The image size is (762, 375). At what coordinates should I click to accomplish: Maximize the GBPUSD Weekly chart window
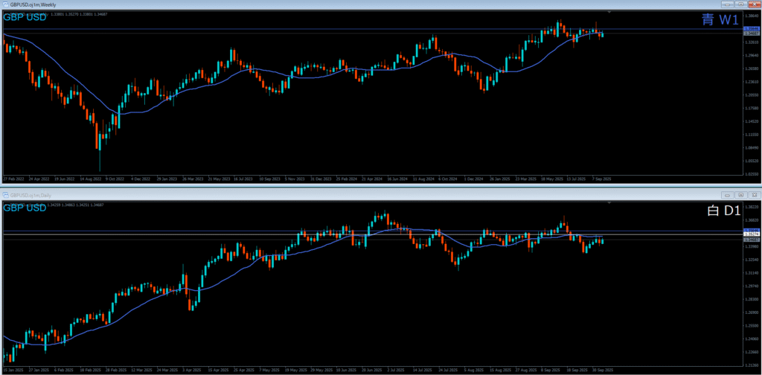click(x=741, y=5)
